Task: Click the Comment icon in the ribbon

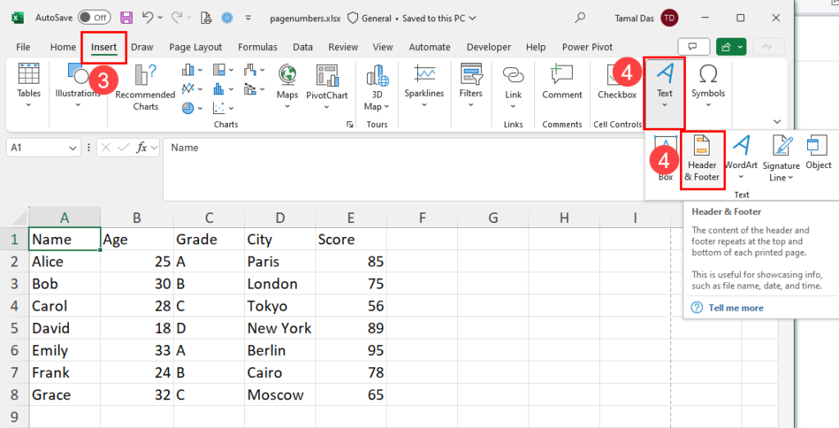Action: 562,75
